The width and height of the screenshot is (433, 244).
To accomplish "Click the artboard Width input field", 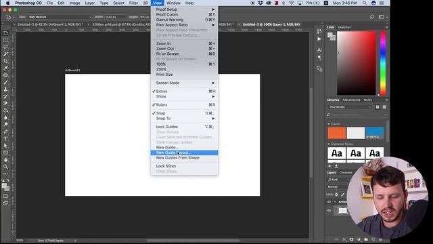I will click(114, 17).
